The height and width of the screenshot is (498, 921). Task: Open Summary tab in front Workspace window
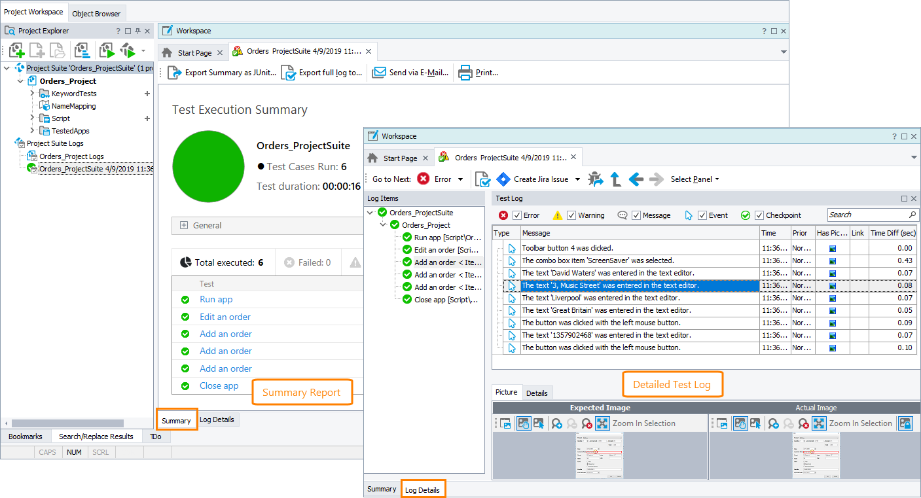click(382, 489)
